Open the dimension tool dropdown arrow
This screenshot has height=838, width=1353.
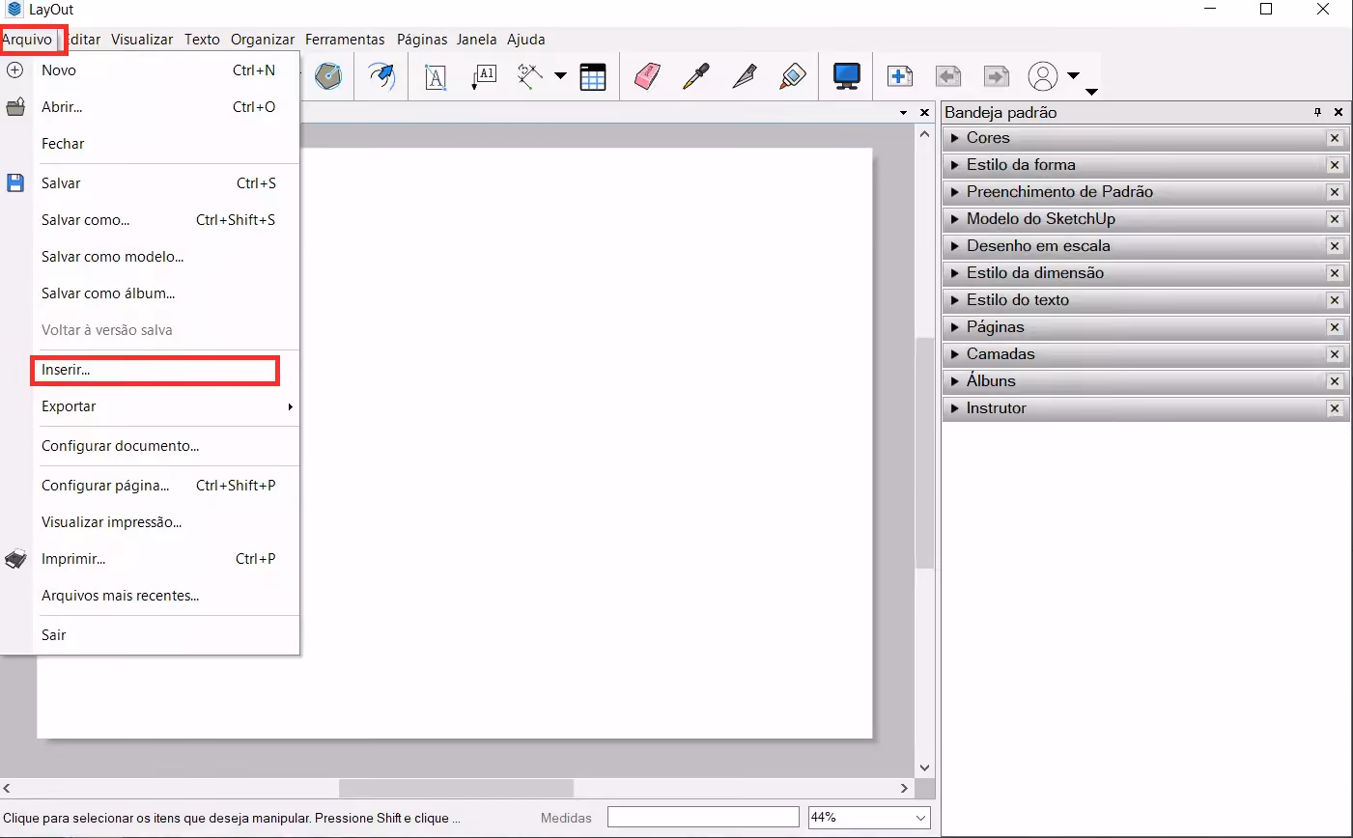click(x=560, y=76)
